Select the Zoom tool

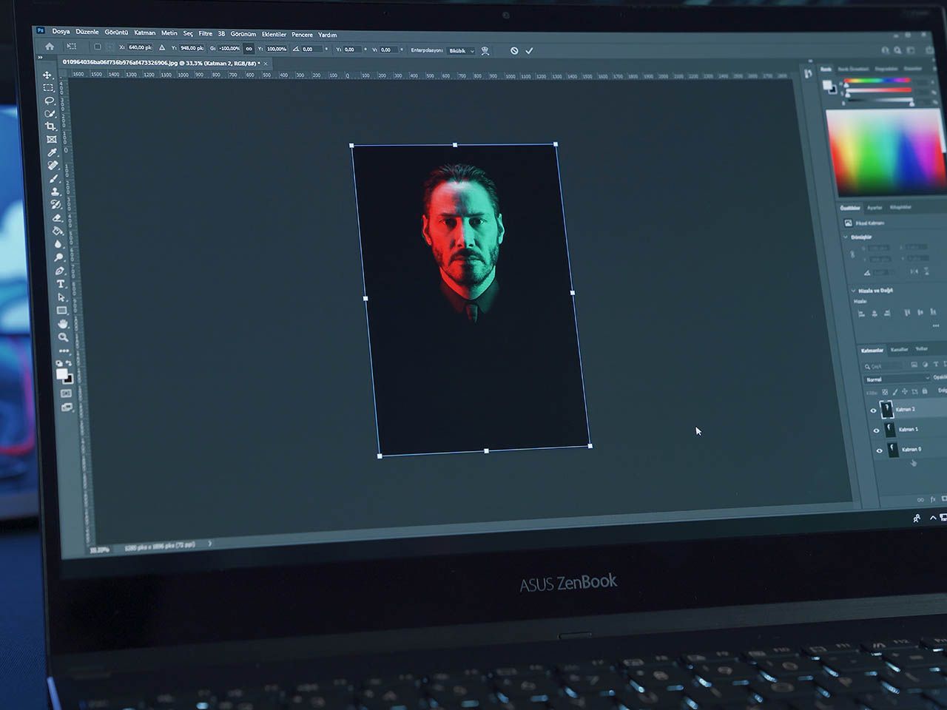[64, 337]
